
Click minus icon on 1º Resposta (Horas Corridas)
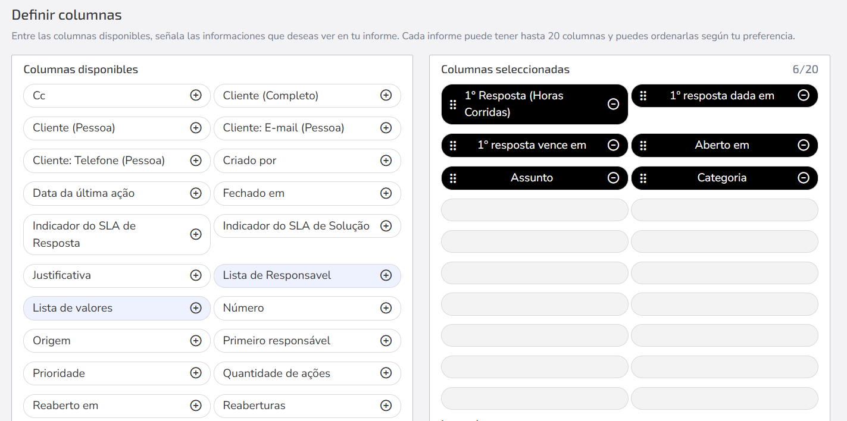613,104
